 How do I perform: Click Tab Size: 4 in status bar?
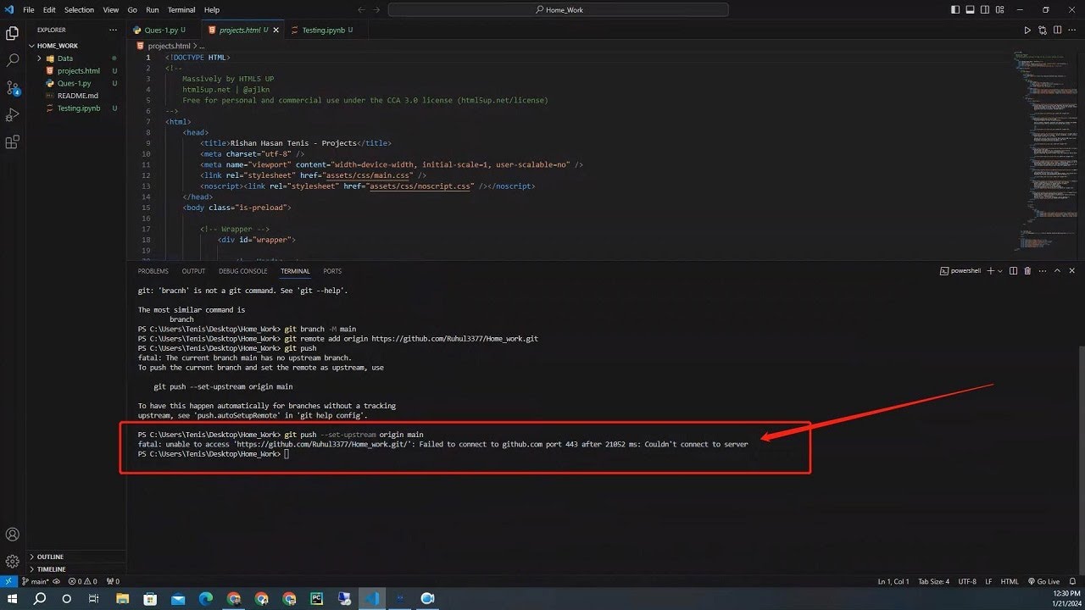pos(933,581)
